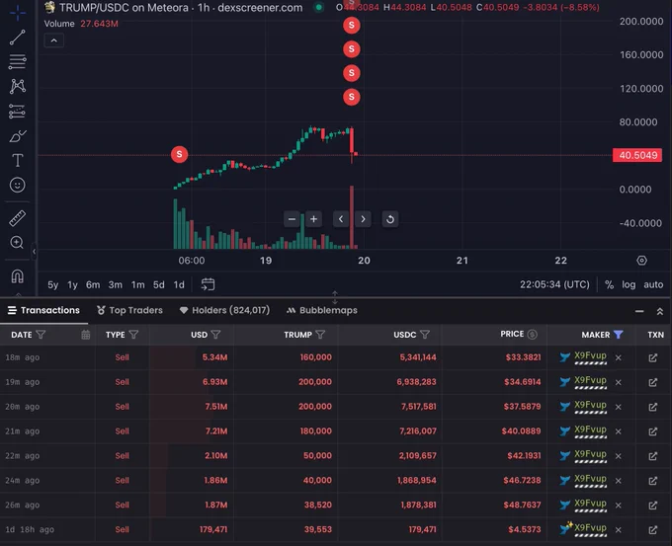Open transaction link for the 2.10M sell
Image resolution: width=672 pixels, height=546 pixels.
[652, 456]
